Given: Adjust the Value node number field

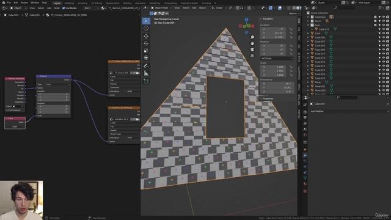Looking at the screenshot, I should pyautogui.click(x=15, y=127).
